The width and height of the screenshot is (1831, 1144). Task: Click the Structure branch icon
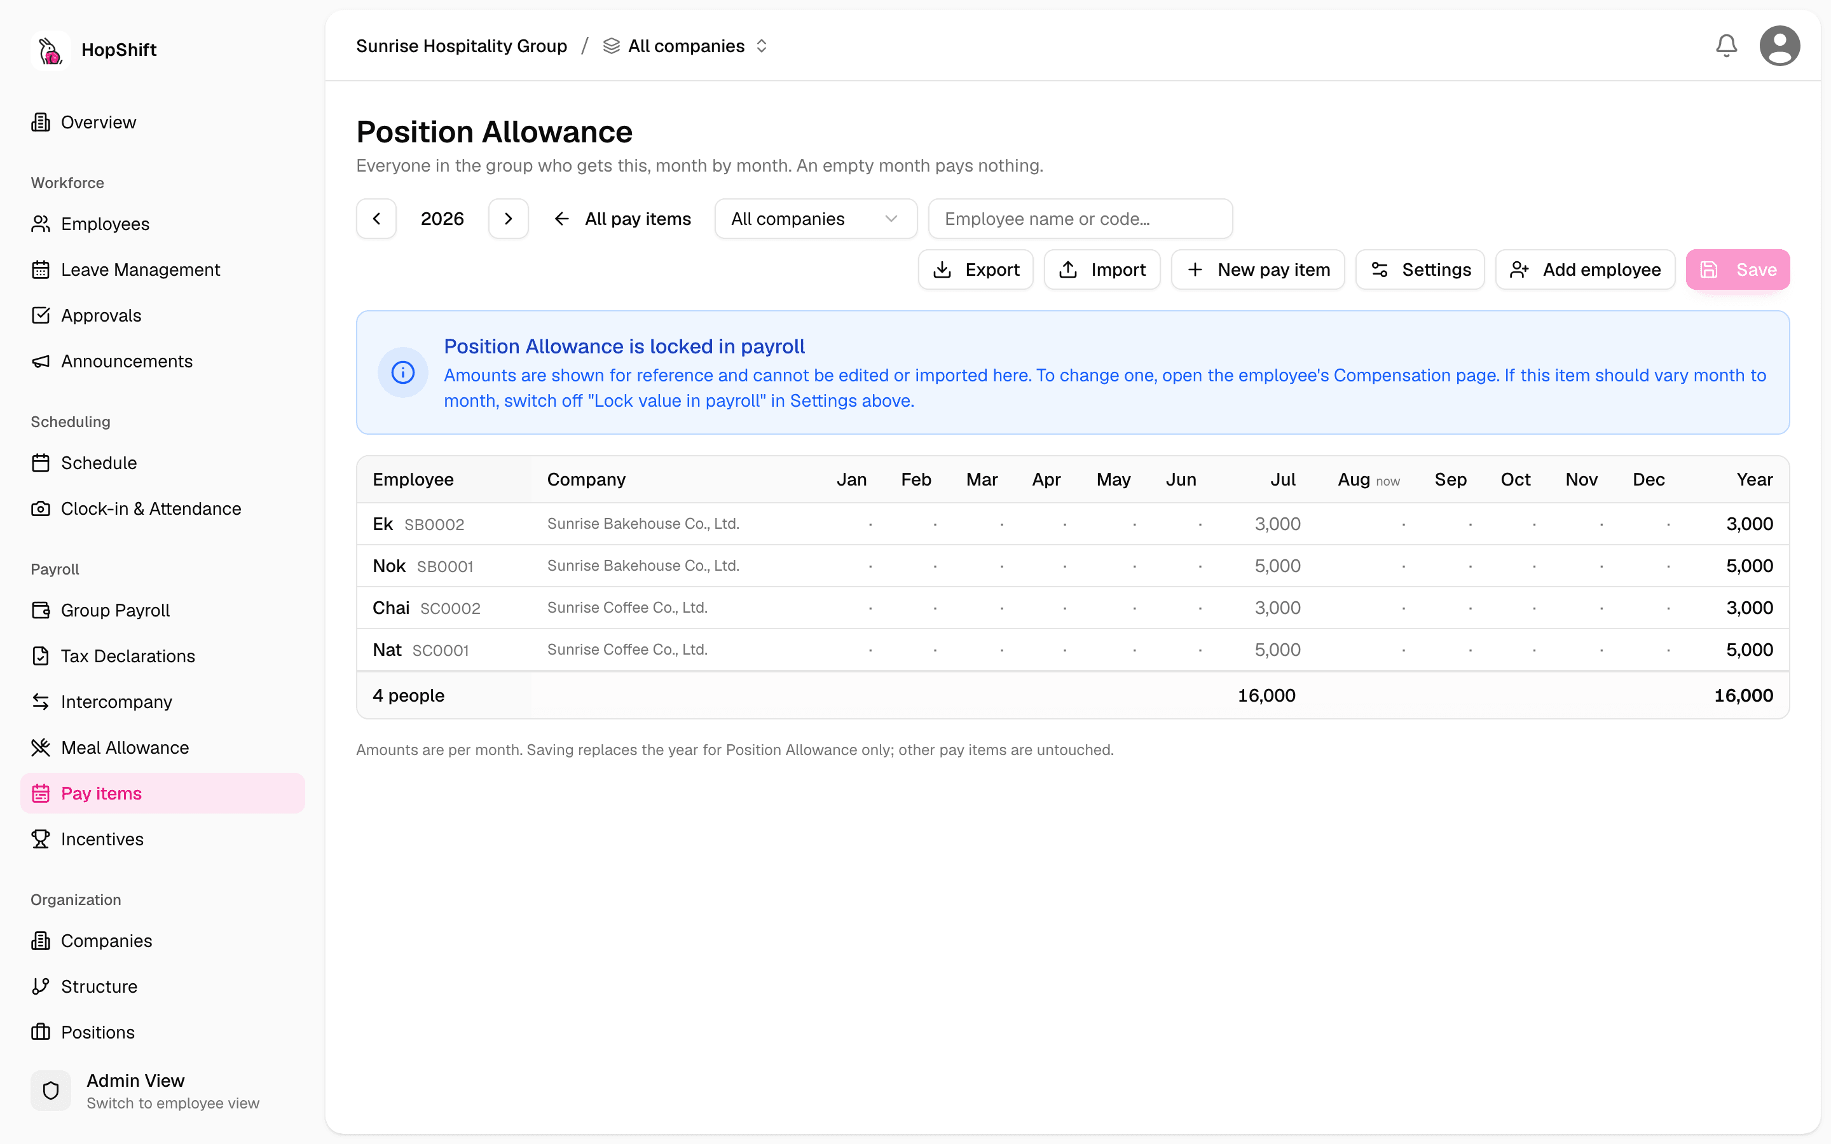pyautogui.click(x=41, y=986)
